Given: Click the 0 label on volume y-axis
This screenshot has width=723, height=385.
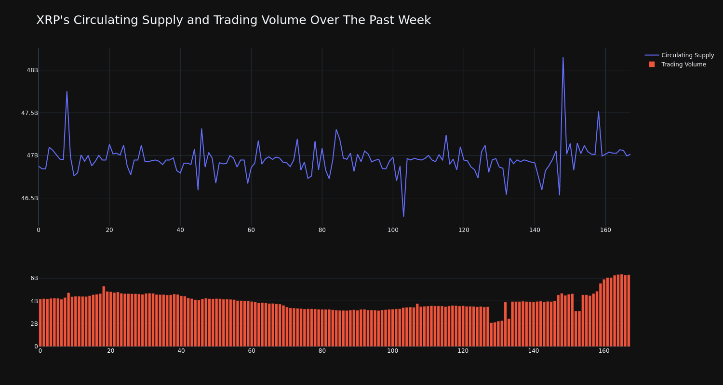Looking at the screenshot, I should (x=36, y=346).
